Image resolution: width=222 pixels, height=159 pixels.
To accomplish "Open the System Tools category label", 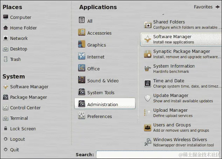I will (101, 93).
